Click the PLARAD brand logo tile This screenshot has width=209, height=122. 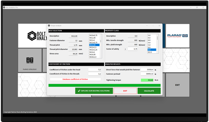[177, 36]
